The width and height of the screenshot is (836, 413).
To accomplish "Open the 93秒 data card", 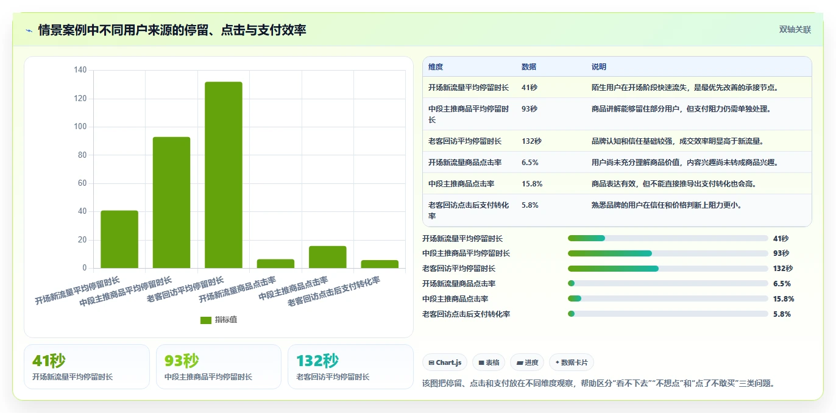I will tap(219, 367).
